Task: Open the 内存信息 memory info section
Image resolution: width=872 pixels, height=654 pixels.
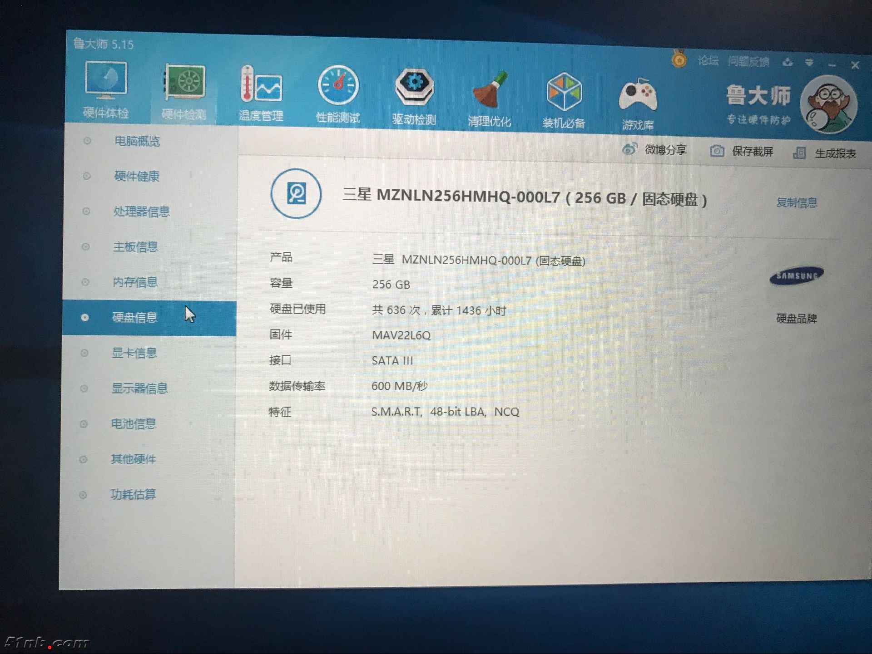Action: click(x=135, y=282)
